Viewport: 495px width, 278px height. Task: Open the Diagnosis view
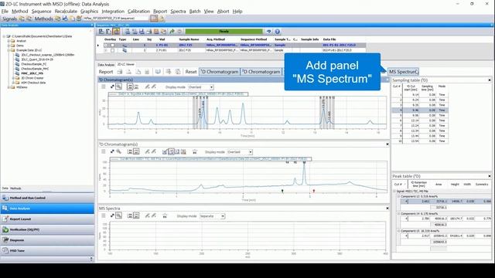pos(47,240)
